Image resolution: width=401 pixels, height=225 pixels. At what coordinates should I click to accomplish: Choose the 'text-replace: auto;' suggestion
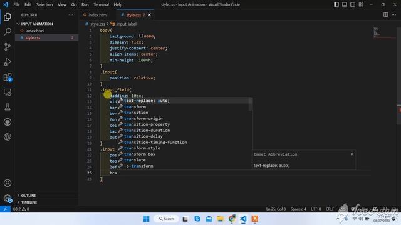pos(183,101)
